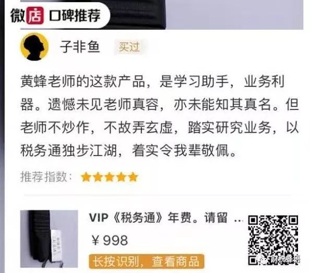
Task: Tap the username 子非鱼
Action: (x=80, y=47)
